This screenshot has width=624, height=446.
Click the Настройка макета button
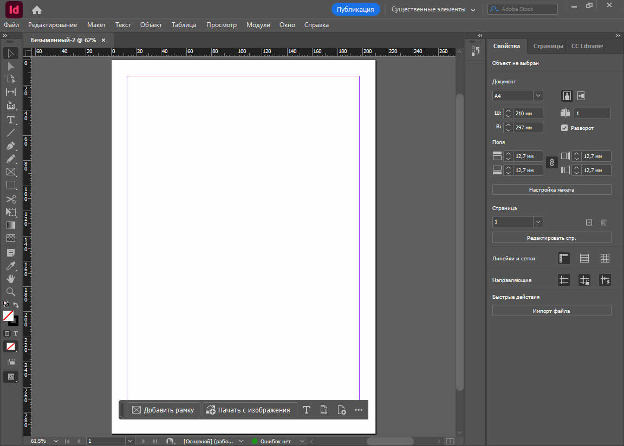pos(551,190)
